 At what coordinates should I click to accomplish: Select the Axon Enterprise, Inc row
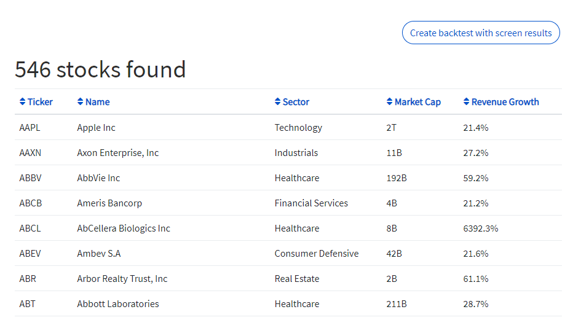coord(288,152)
